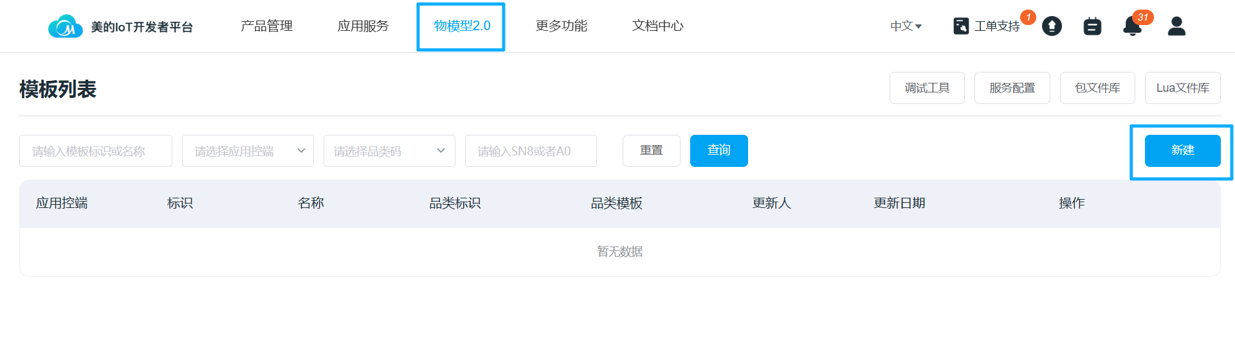Open the user profile icon
This screenshot has height=355, width=1235.
(1176, 26)
